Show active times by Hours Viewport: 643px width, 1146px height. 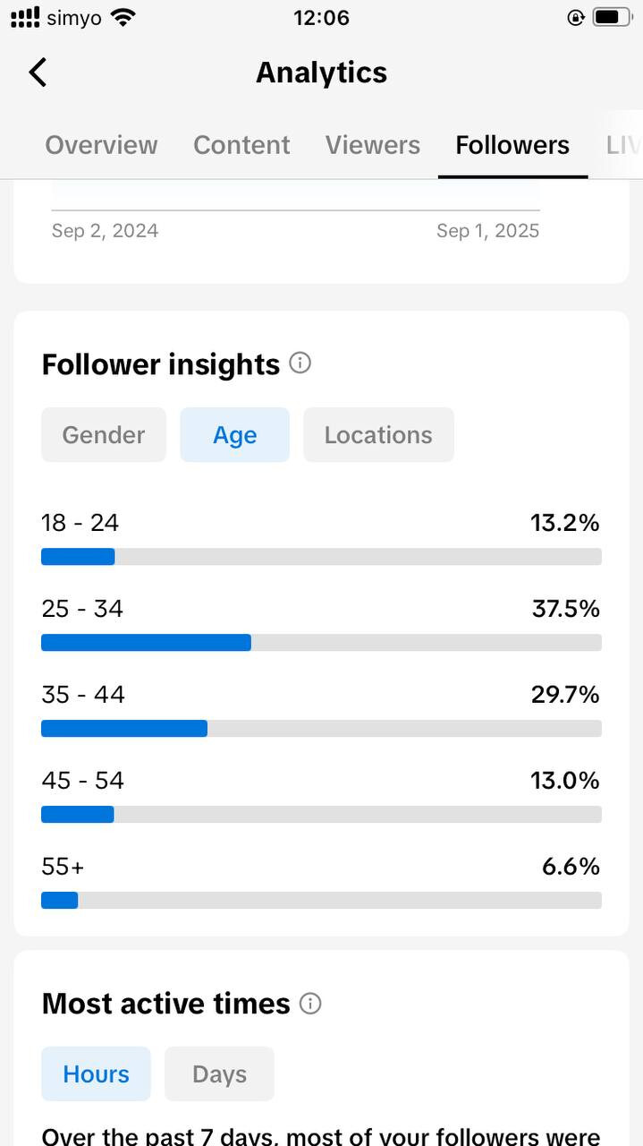click(96, 1074)
